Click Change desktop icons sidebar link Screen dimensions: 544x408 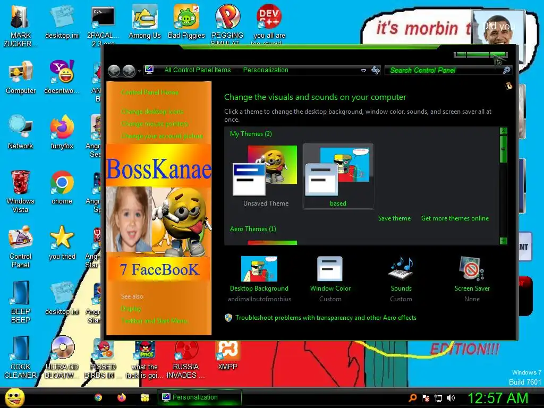[x=152, y=112]
